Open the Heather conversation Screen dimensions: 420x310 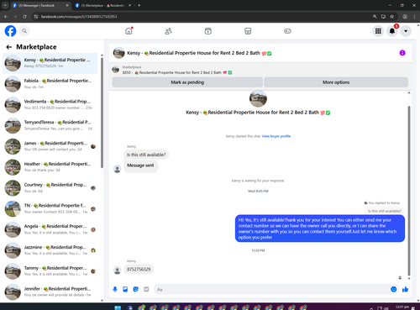(x=50, y=167)
